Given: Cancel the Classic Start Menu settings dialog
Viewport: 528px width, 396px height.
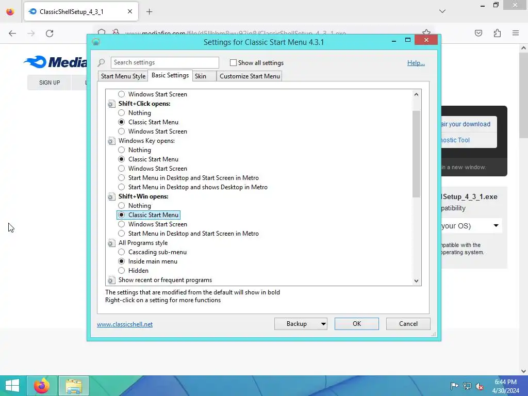Looking at the screenshot, I should [408, 324].
